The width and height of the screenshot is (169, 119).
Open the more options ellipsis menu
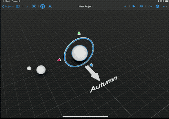coord(165,6)
